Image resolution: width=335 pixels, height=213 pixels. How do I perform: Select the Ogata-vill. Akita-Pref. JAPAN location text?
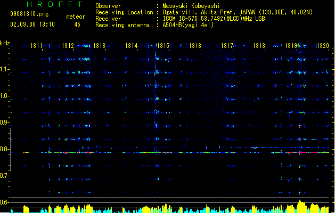point(238,12)
